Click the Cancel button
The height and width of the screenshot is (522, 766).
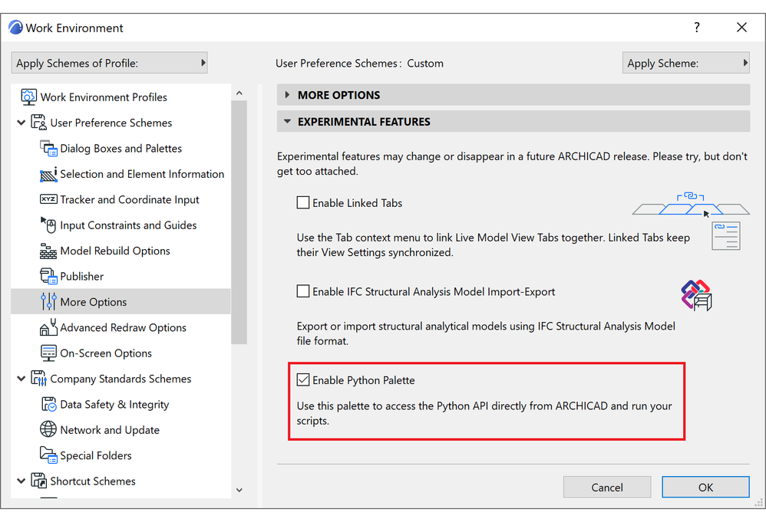pyautogui.click(x=607, y=487)
